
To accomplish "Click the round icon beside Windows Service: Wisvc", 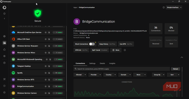I will click(46, 53).
